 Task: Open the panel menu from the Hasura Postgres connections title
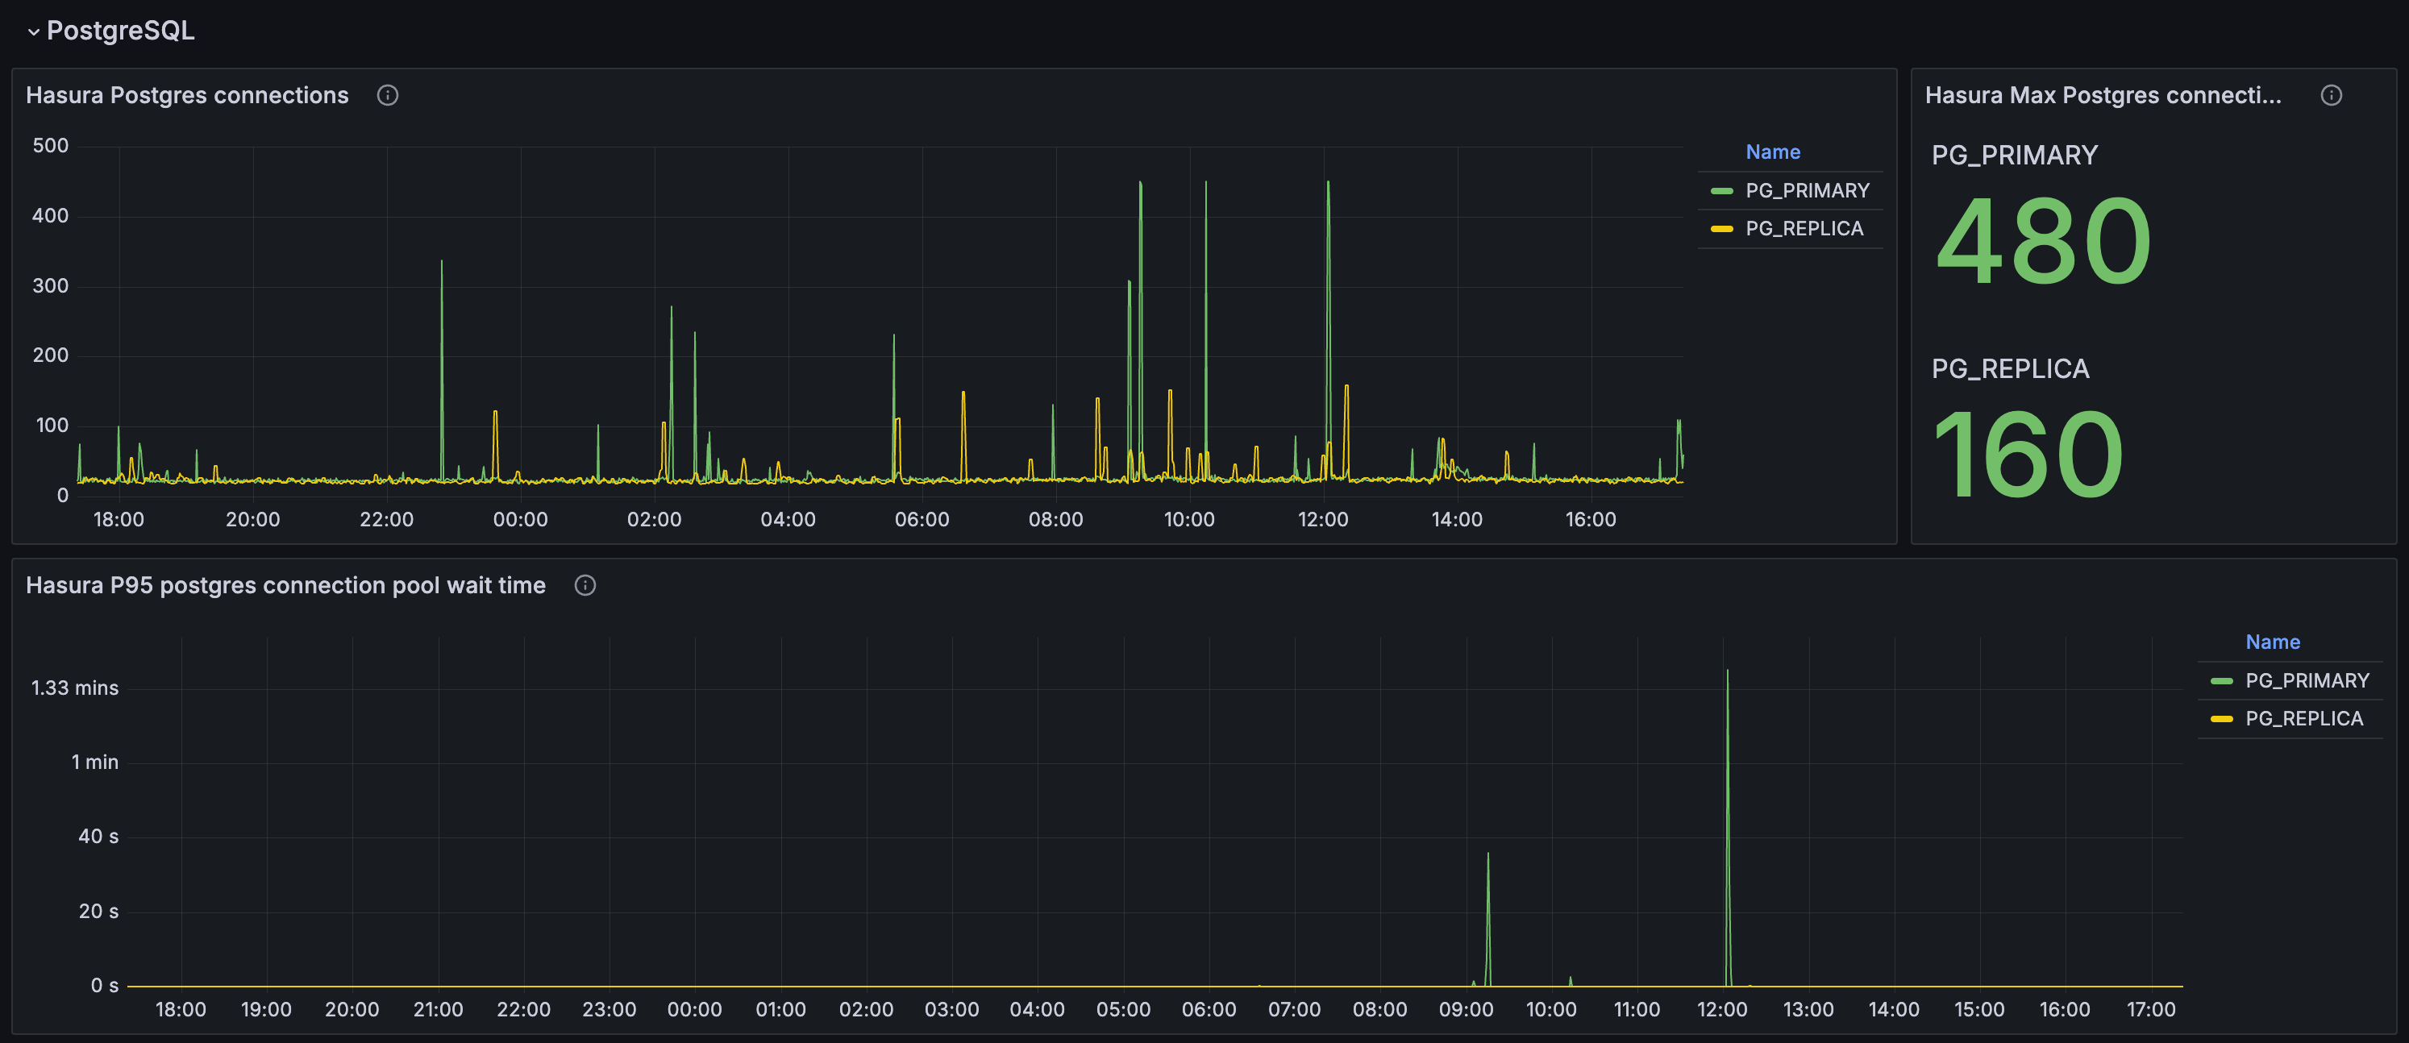(x=187, y=94)
